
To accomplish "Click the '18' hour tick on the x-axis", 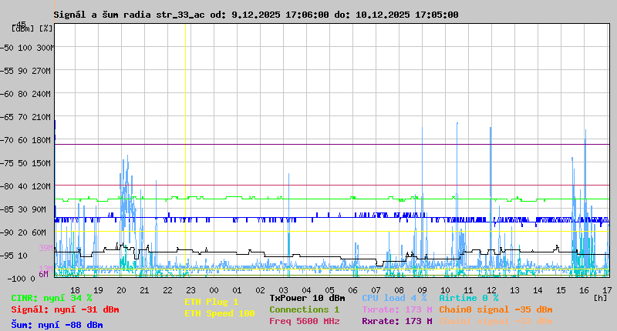I will (x=75, y=290).
